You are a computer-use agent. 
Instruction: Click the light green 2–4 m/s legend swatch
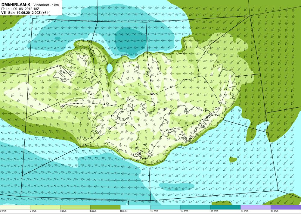pos(45,207)
